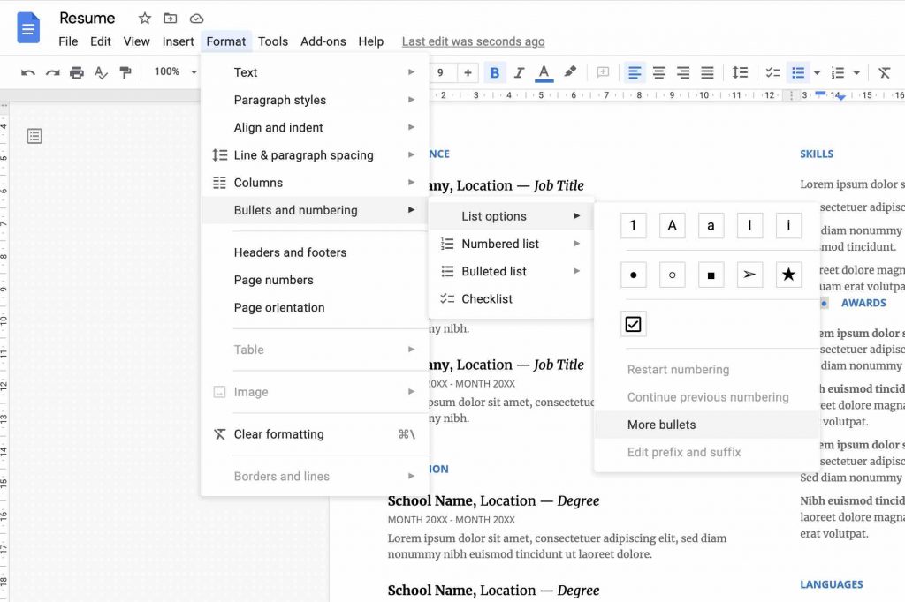Toggle Bold formatting button

click(495, 72)
